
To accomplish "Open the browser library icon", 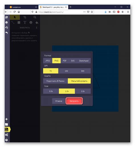I will (110, 12).
